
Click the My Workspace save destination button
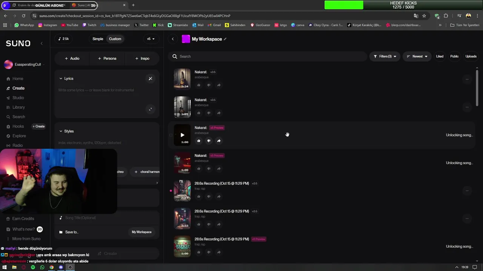(142, 232)
